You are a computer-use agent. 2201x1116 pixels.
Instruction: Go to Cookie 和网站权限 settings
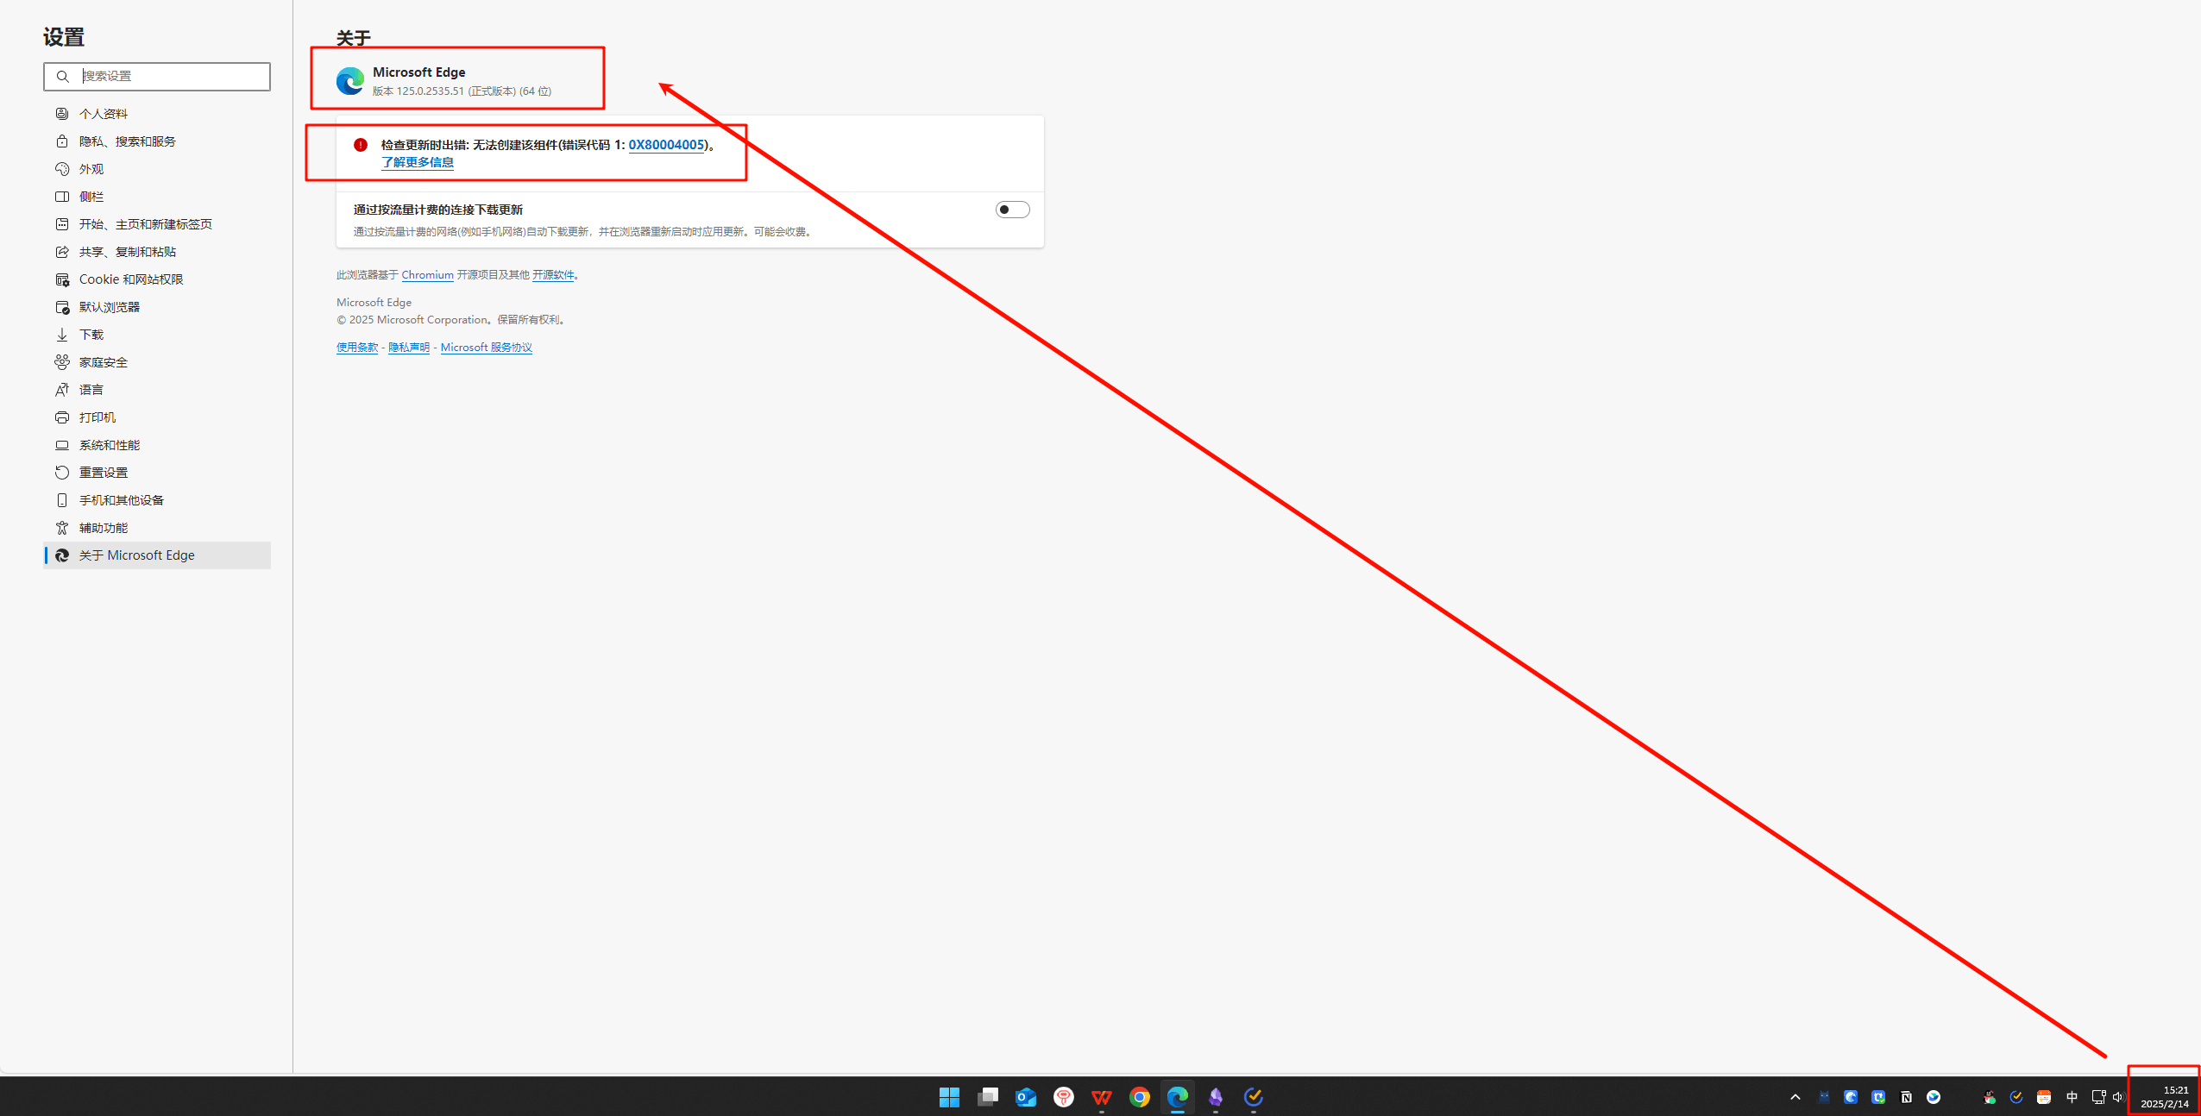(131, 279)
